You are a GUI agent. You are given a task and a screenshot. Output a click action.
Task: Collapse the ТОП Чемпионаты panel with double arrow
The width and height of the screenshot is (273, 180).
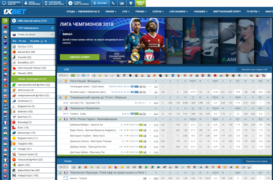click(52, 28)
